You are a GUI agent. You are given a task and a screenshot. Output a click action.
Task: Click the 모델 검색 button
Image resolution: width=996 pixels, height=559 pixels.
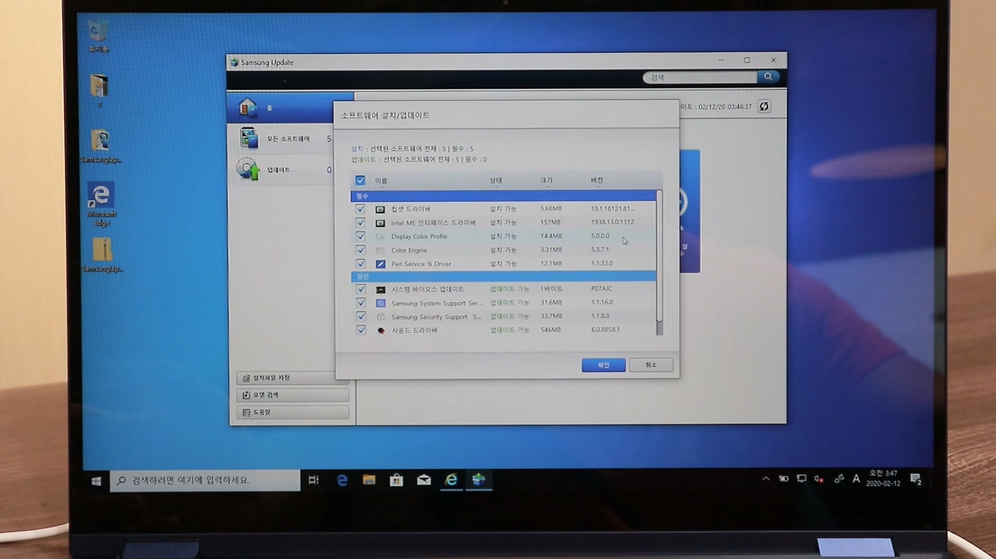[292, 395]
